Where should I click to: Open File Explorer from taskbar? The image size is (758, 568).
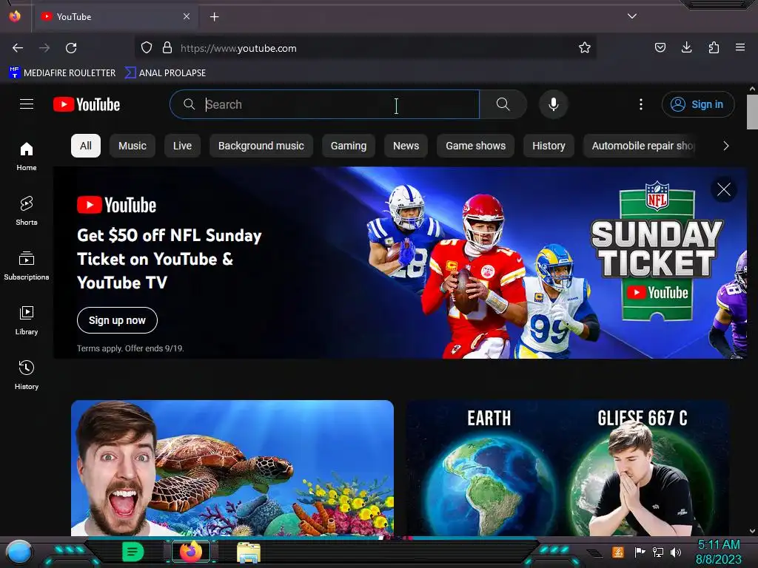(249, 552)
